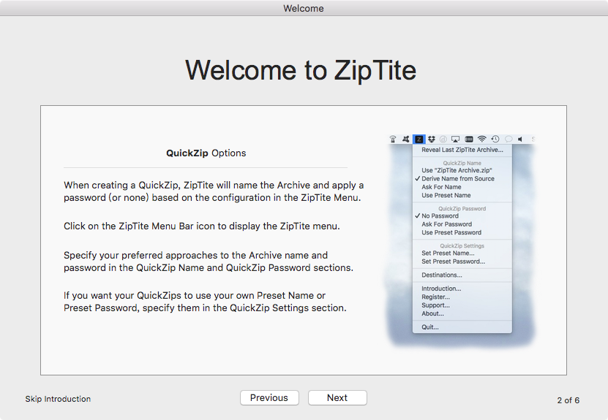Viewport: 608px width, 420px height.
Task: Click the speech bubble icon in illustrated menu bar
Action: click(508, 139)
